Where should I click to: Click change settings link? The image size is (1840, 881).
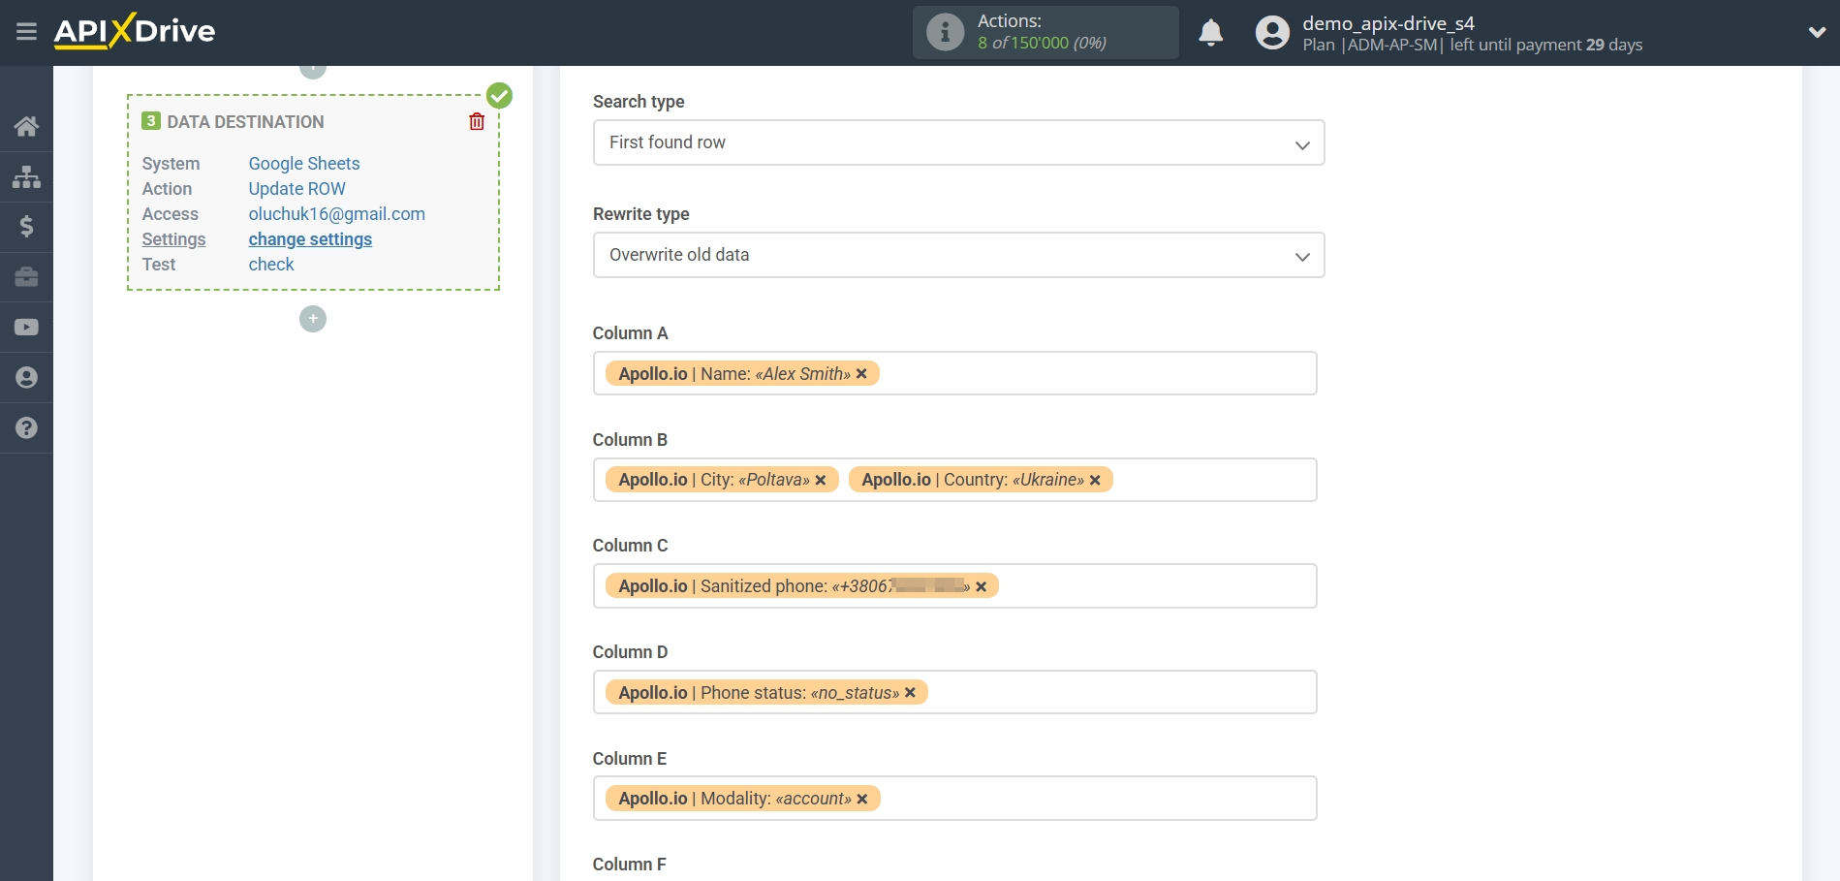point(310,239)
